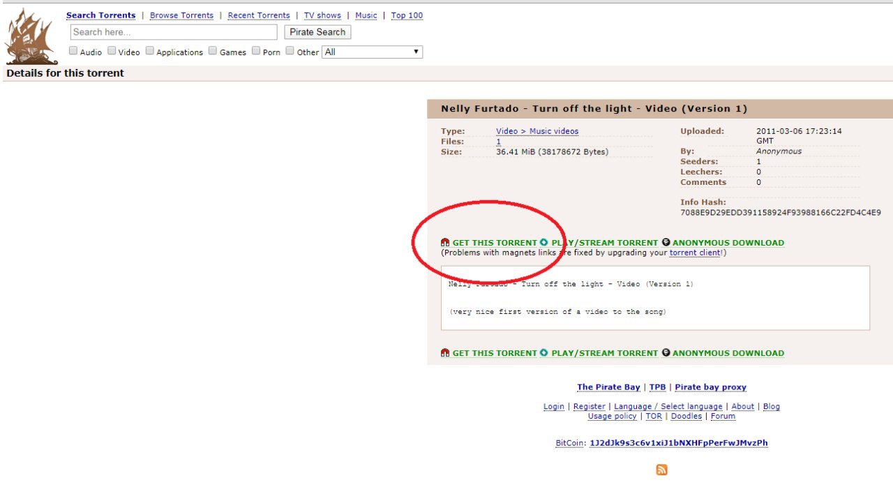The width and height of the screenshot is (893, 487).
Task: Open the orange RSS feed icon
Action: click(662, 470)
